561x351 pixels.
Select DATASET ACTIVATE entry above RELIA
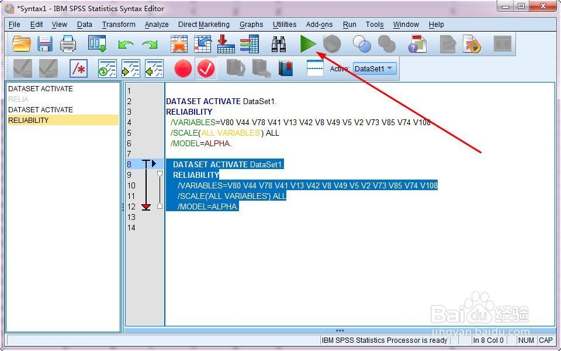coord(40,88)
